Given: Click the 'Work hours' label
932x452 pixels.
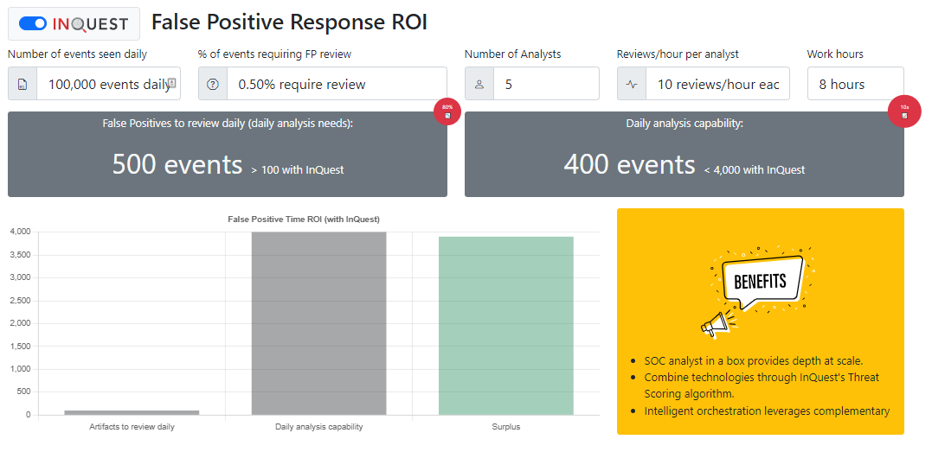Looking at the screenshot, I should tap(835, 54).
